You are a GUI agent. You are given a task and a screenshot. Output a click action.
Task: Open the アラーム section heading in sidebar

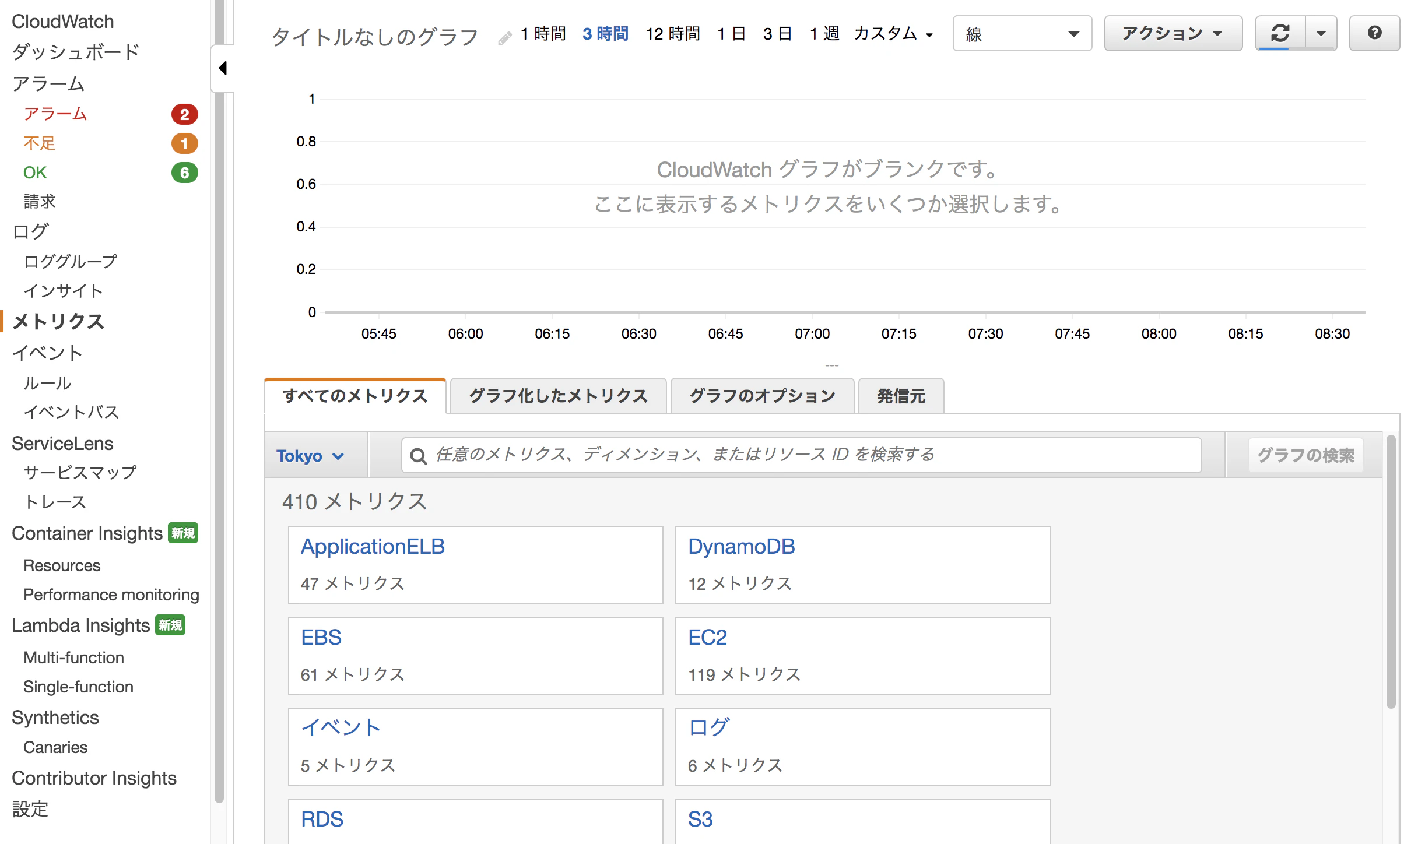point(48,83)
